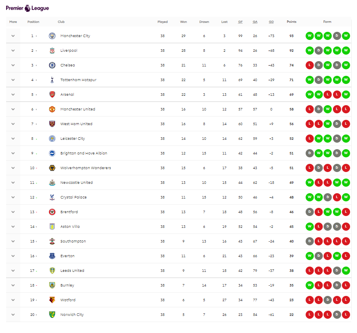Screen dimensions: 357x333
Task: Expand details for Watford row
Action: (13, 300)
